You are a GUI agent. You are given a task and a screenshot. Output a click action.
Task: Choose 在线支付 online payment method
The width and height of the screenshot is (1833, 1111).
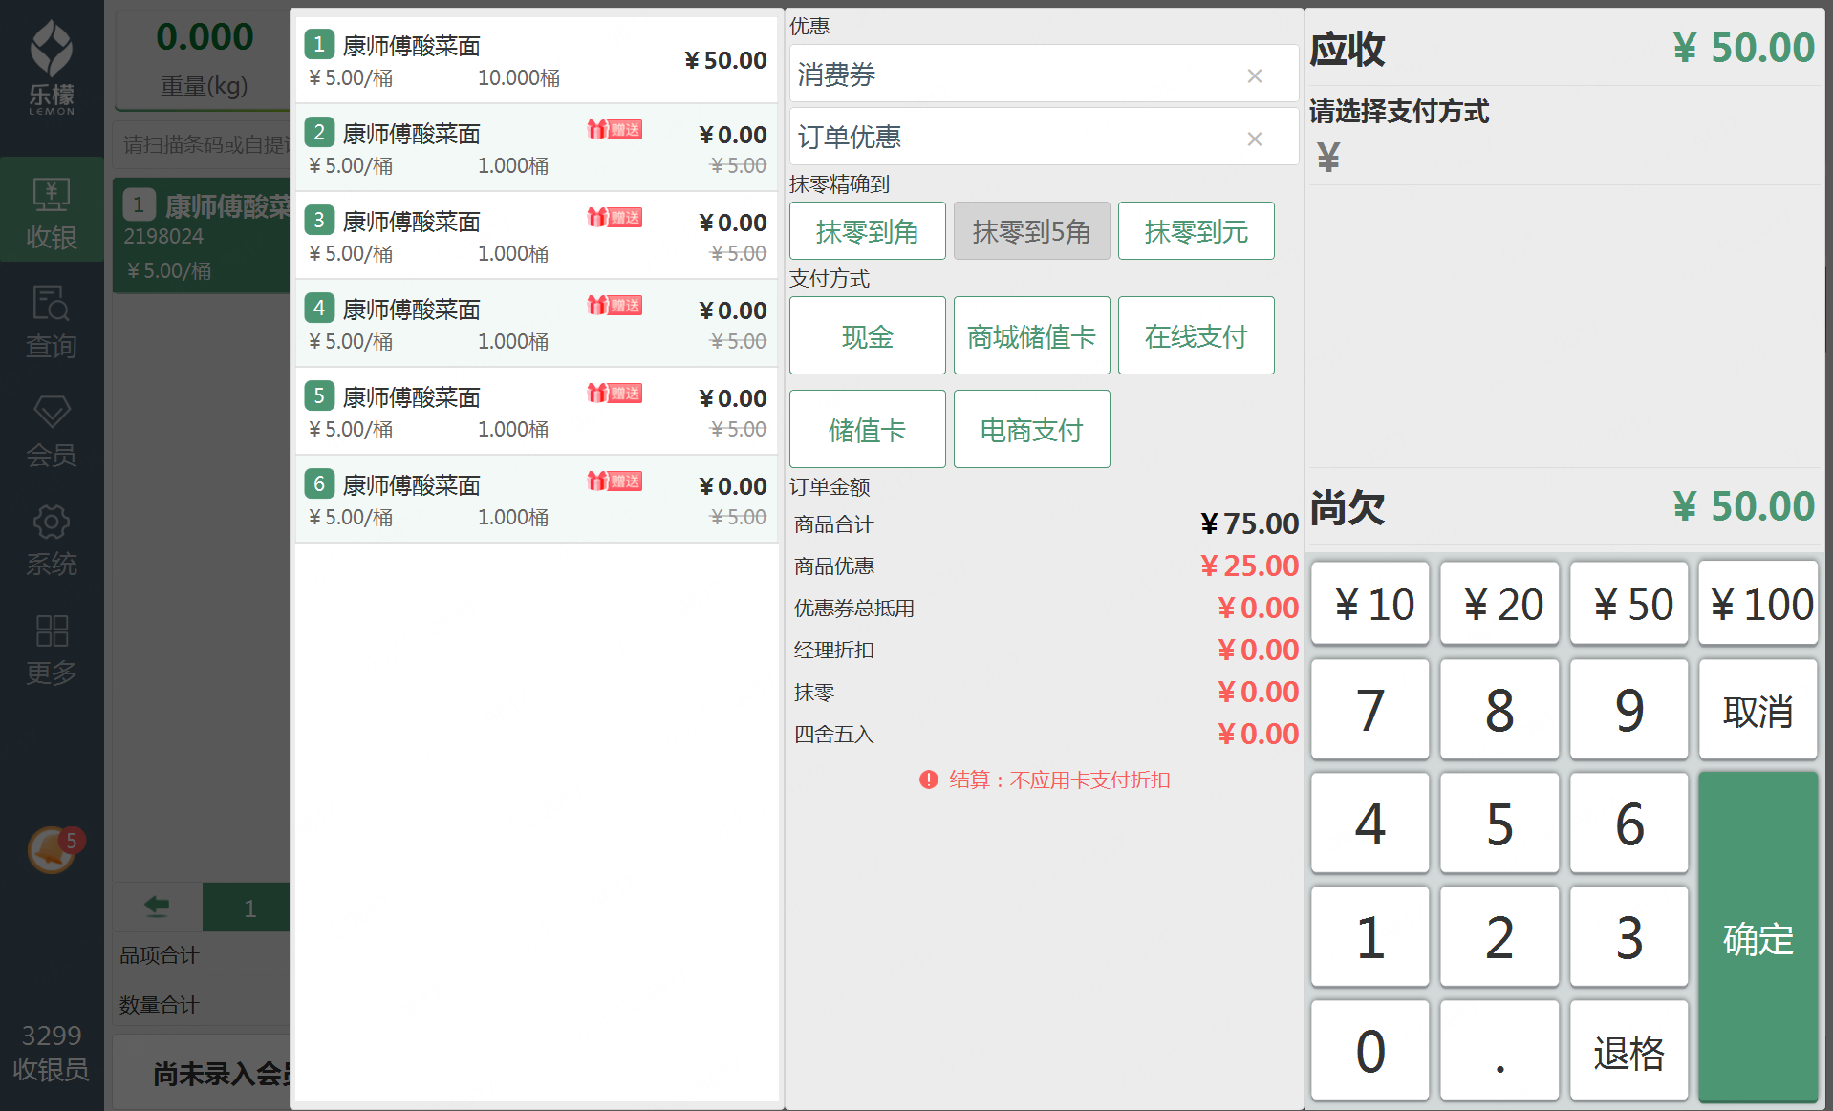[1196, 335]
